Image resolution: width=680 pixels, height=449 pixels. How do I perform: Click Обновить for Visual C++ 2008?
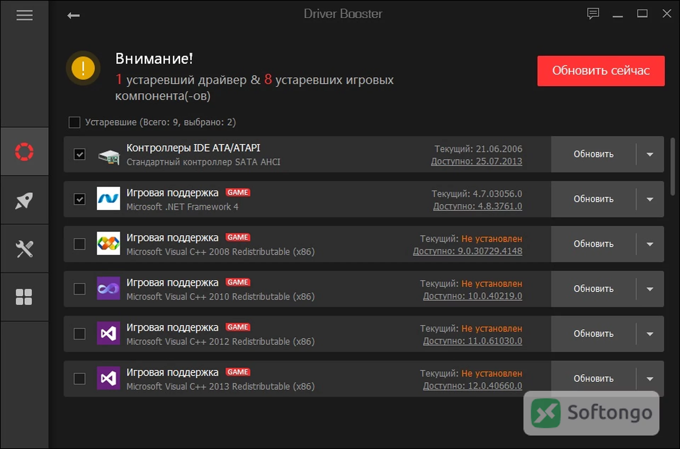point(594,244)
